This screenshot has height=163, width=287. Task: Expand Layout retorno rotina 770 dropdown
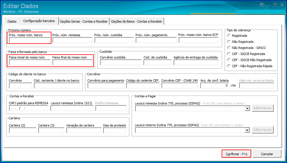[247, 130]
